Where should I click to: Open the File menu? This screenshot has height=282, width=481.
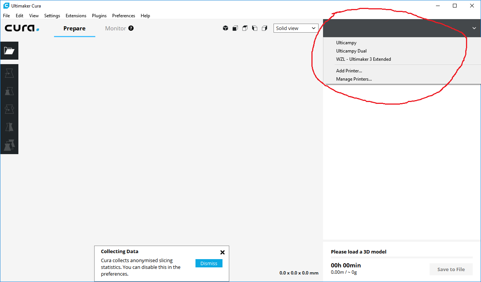(x=6, y=16)
